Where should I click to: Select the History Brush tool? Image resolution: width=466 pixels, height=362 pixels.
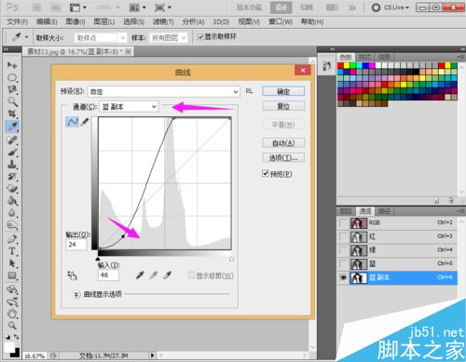(x=12, y=176)
